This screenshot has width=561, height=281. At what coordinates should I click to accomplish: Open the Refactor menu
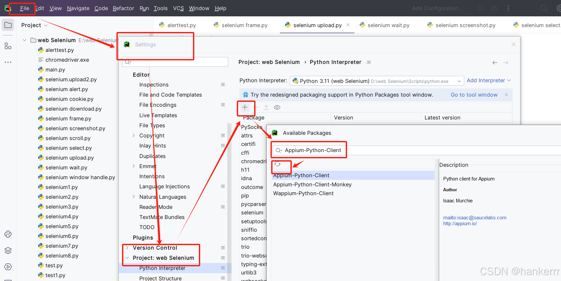tap(123, 8)
